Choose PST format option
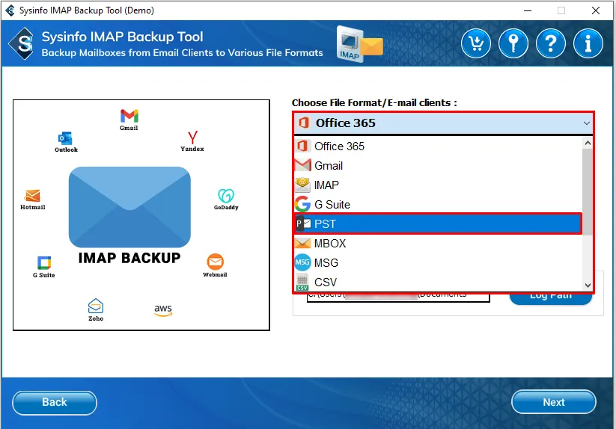Screen dimensions: 616x429 (438, 223)
